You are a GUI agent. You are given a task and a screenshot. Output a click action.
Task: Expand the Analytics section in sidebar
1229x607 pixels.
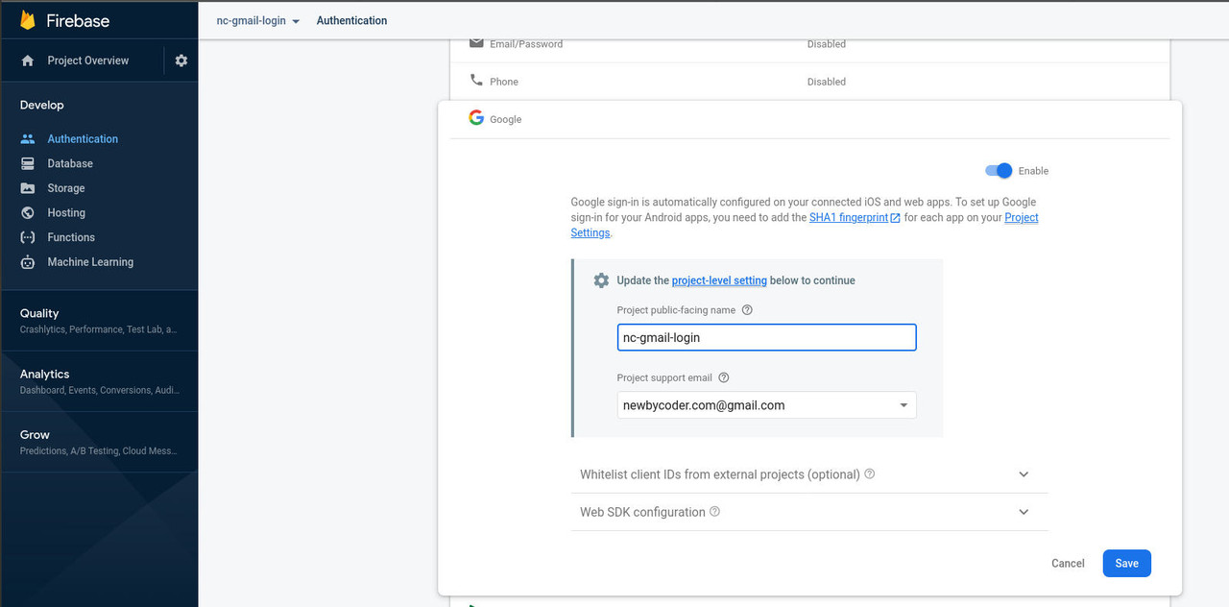[x=99, y=381]
